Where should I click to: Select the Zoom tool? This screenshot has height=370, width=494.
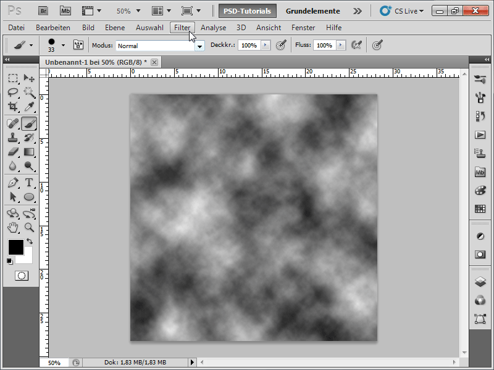(x=29, y=228)
